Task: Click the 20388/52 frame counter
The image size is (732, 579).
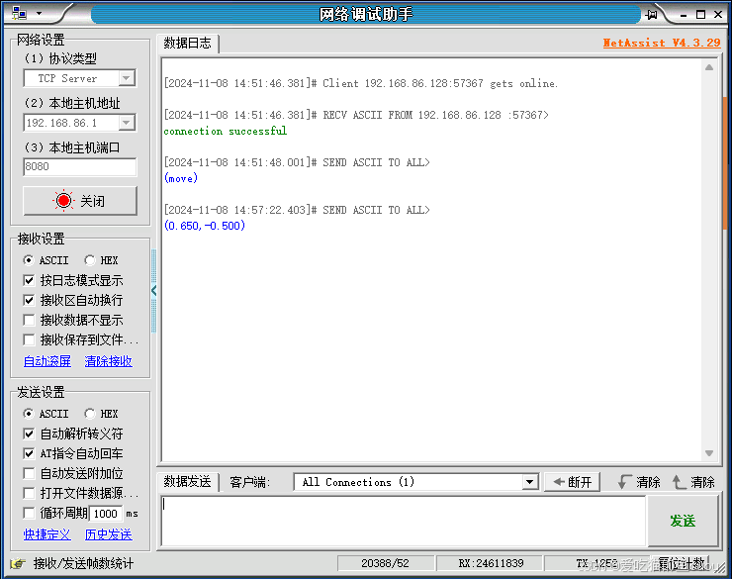Action: pyautogui.click(x=385, y=563)
